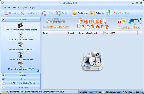Click the ROM disc icon
The height and width of the screenshot is (94, 144).
coord(4,83)
